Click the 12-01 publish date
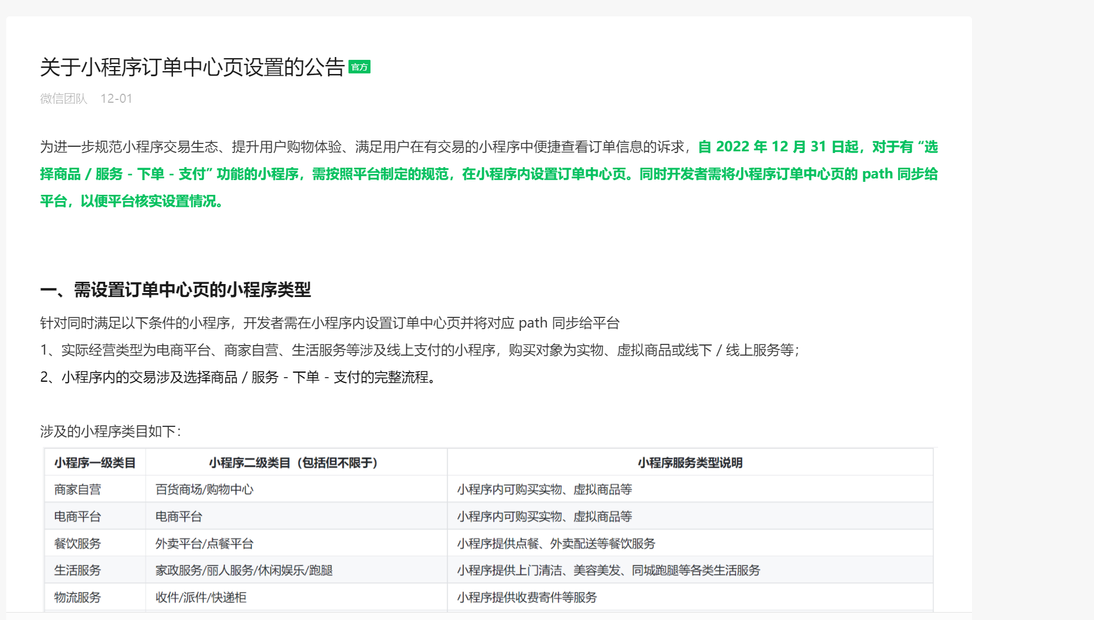Image resolution: width=1094 pixels, height=620 pixels. [116, 99]
